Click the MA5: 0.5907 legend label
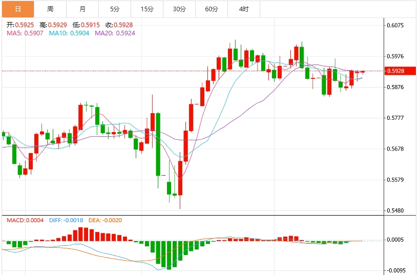Screen dimensions: 420x275 25,33
